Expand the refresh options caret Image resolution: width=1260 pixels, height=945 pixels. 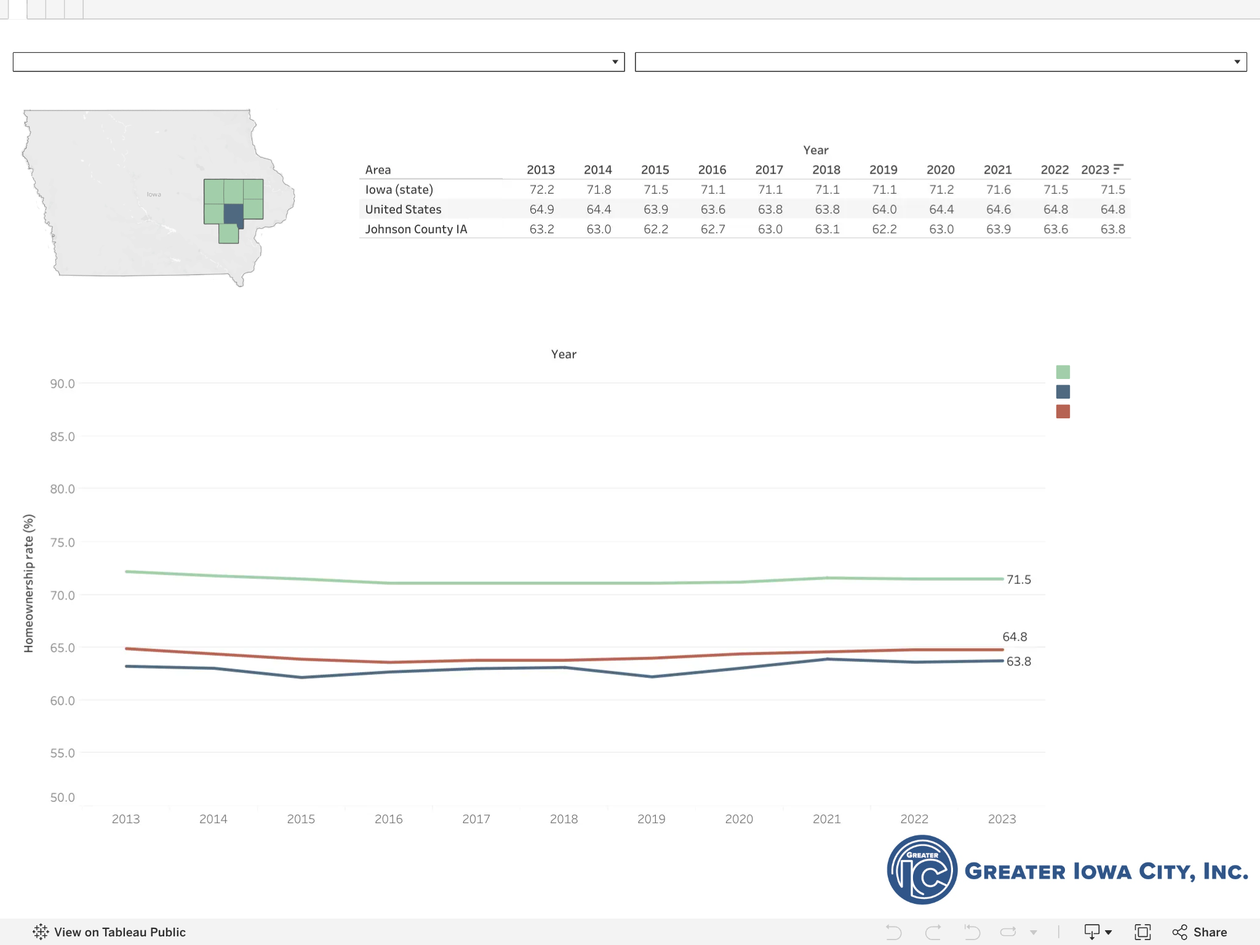point(1034,933)
